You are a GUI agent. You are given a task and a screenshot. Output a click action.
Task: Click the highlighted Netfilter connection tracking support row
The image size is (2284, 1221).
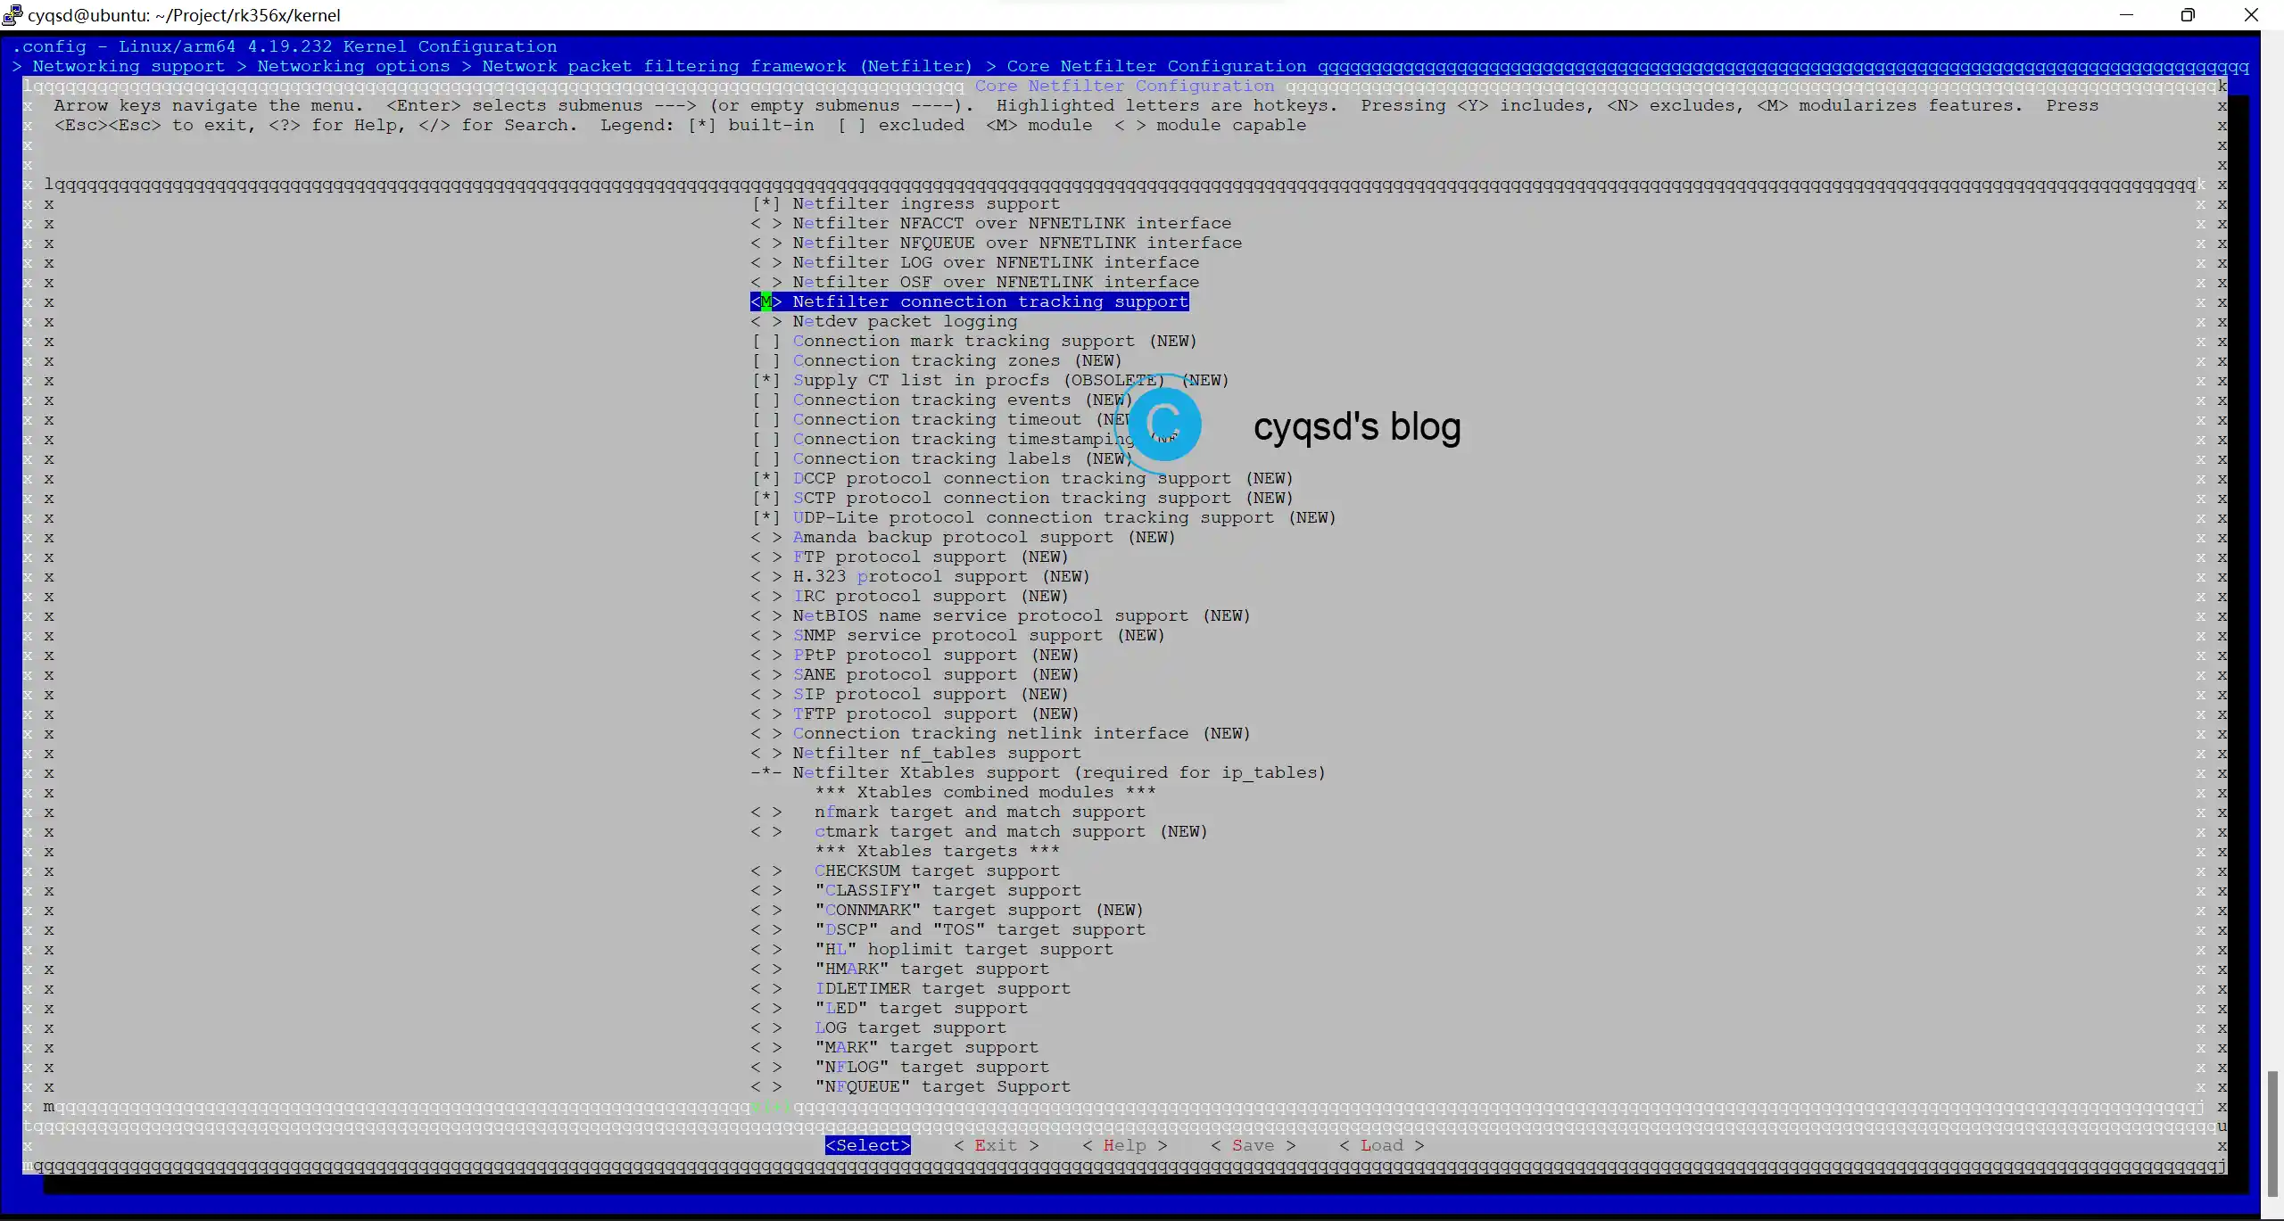tap(970, 301)
